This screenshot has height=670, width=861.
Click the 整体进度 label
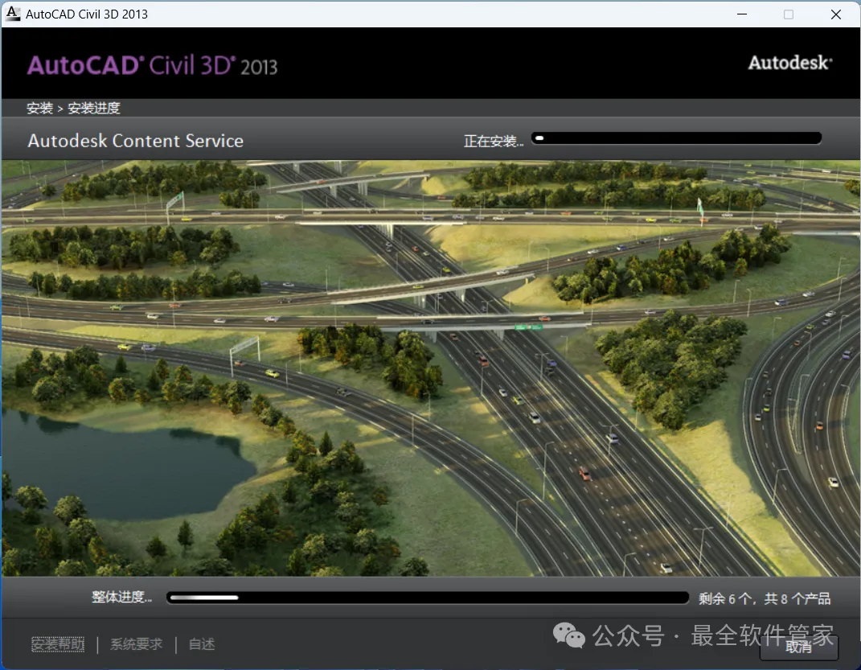(x=122, y=597)
